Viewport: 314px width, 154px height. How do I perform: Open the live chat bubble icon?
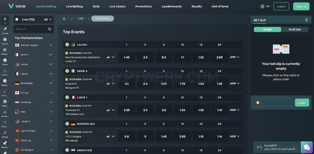[x=306, y=147]
